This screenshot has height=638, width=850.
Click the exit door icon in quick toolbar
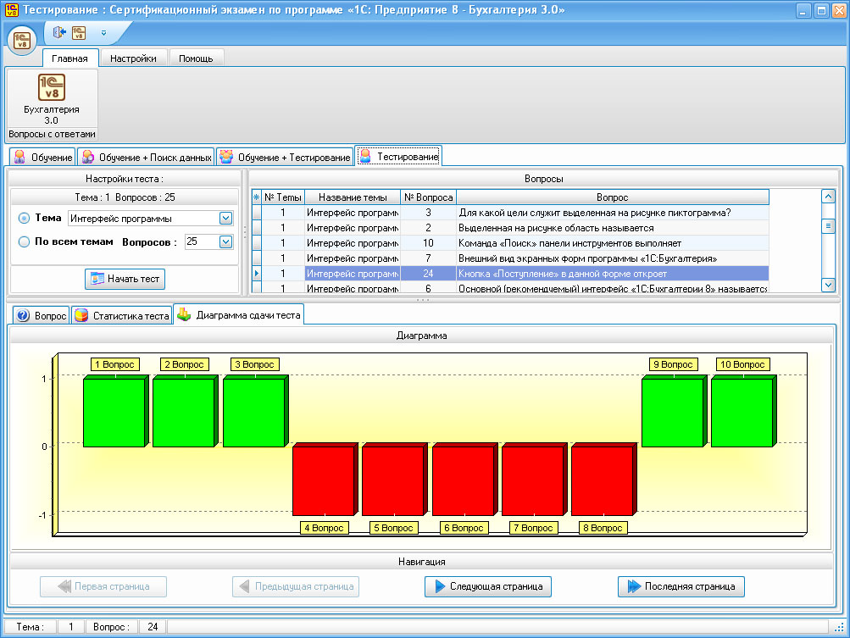58,33
